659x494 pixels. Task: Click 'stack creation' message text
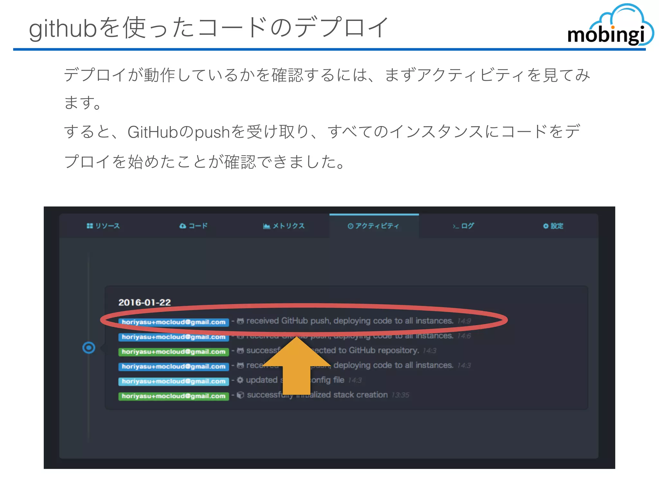[360, 395]
